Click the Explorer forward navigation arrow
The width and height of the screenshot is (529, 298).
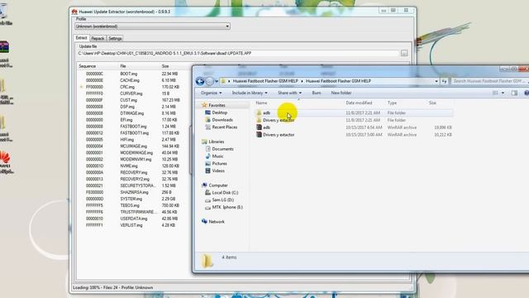(209, 81)
